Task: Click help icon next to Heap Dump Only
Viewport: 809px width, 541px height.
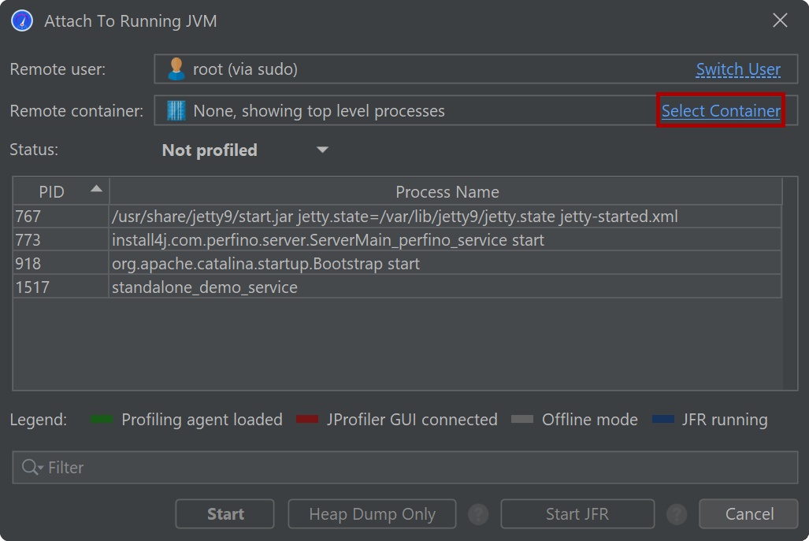Action: pyautogui.click(x=478, y=515)
